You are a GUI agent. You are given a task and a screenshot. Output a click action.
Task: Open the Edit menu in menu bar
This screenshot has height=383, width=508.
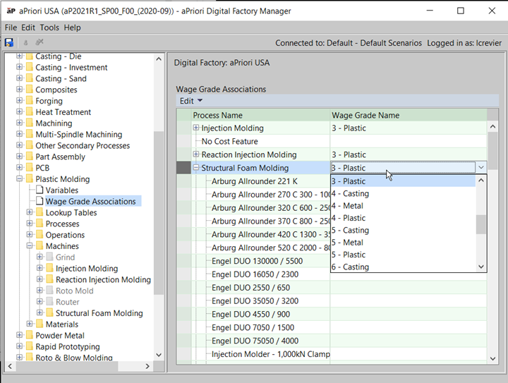point(28,28)
